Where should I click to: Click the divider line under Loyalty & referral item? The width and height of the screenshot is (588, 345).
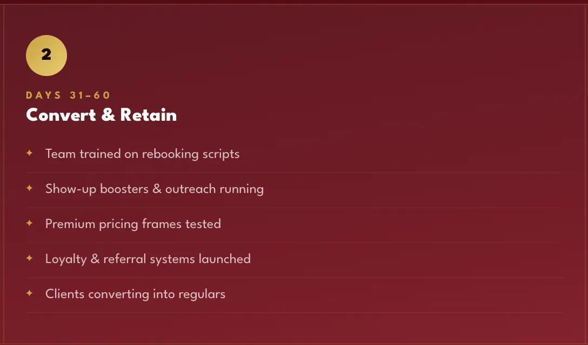(294, 278)
